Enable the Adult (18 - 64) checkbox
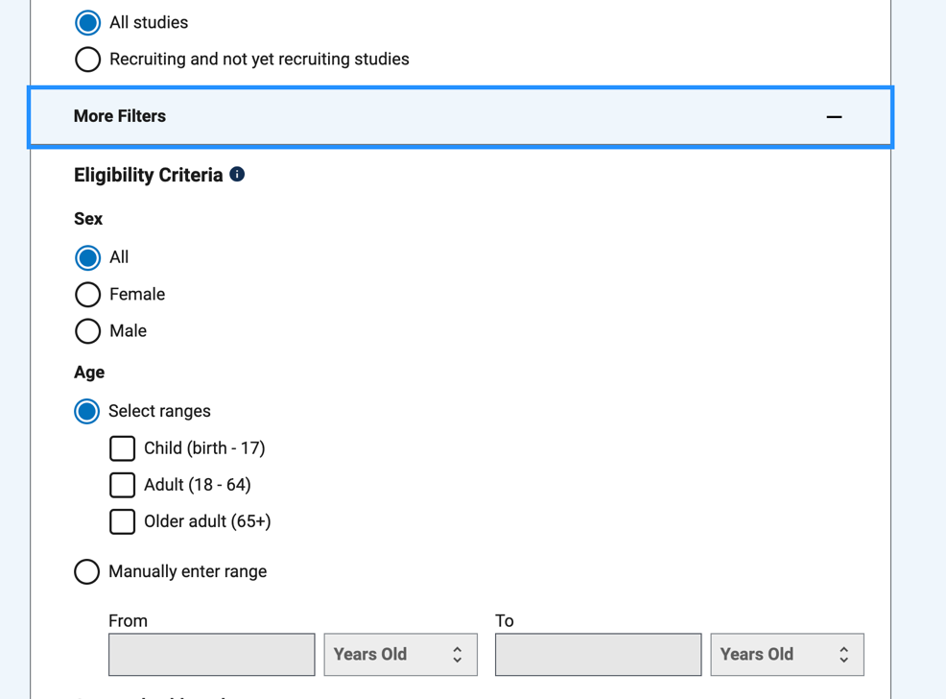The width and height of the screenshot is (946, 699). click(x=122, y=485)
